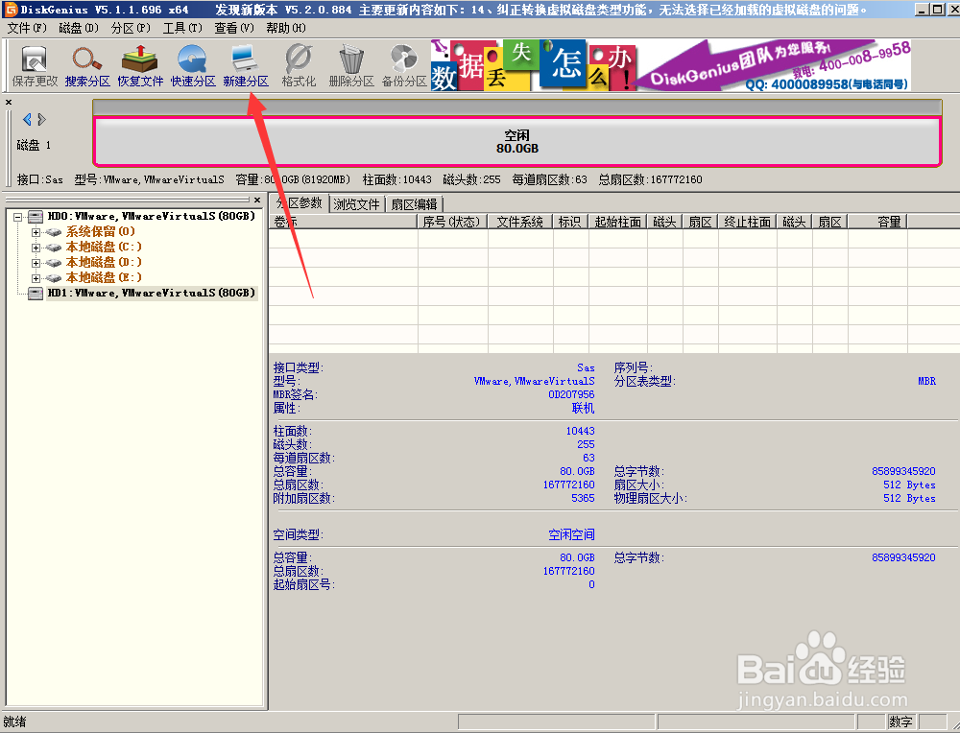Collapse the HD0 disk tree node
960x733 pixels.
click(17, 217)
